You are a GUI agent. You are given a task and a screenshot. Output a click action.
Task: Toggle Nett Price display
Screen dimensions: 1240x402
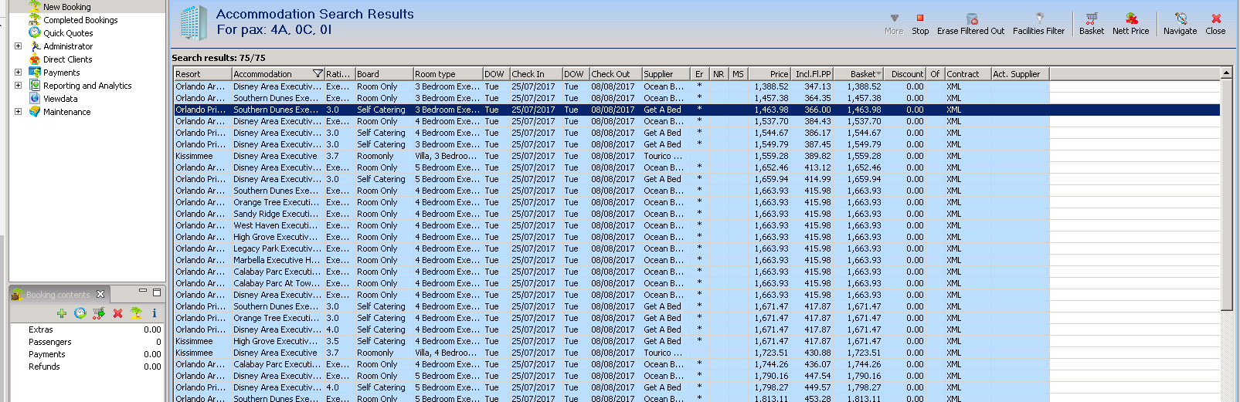1131,24
